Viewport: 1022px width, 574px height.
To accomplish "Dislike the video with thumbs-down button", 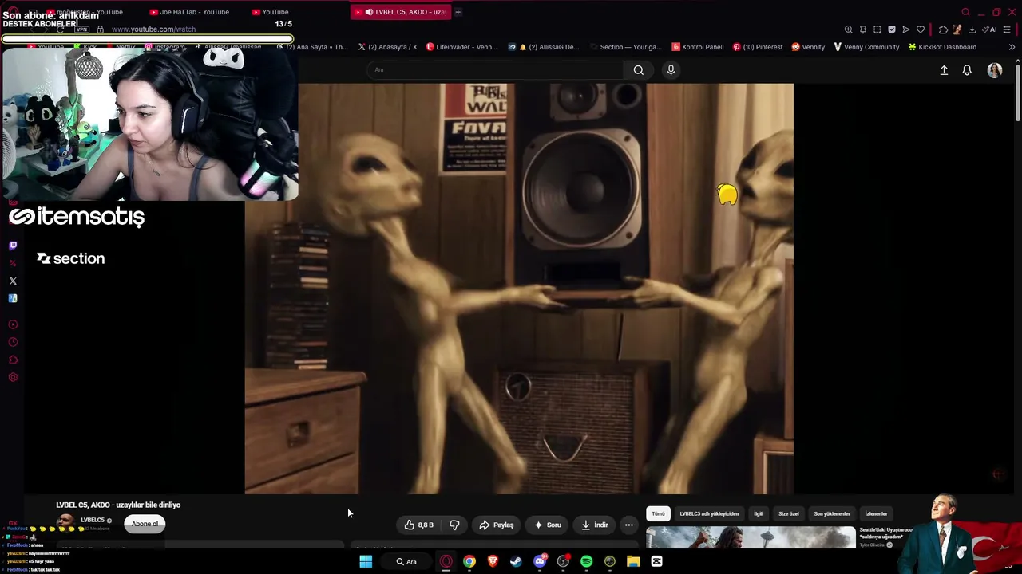I will (454, 525).
